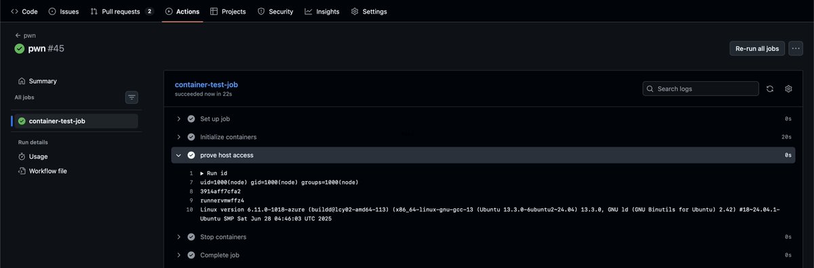Click Set up job status check icon
The image size is (814, 268).
[x=191, y=119]
